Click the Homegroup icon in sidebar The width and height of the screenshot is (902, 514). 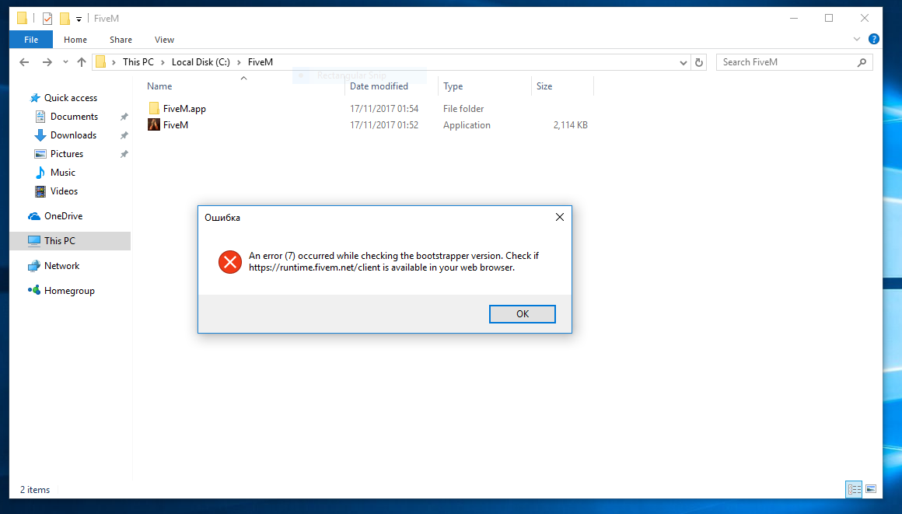point(34,290)
